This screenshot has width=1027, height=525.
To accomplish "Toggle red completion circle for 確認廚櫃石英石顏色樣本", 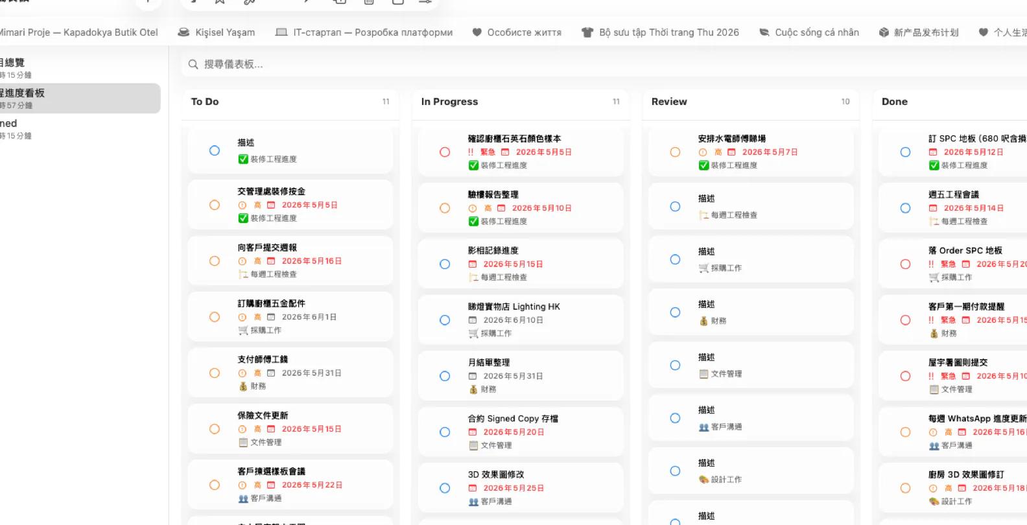I will point(445,152).
